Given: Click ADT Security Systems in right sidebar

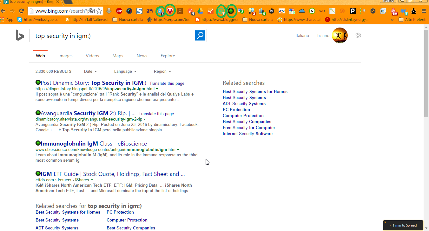Looking at the screenshot, I should 244,103.
